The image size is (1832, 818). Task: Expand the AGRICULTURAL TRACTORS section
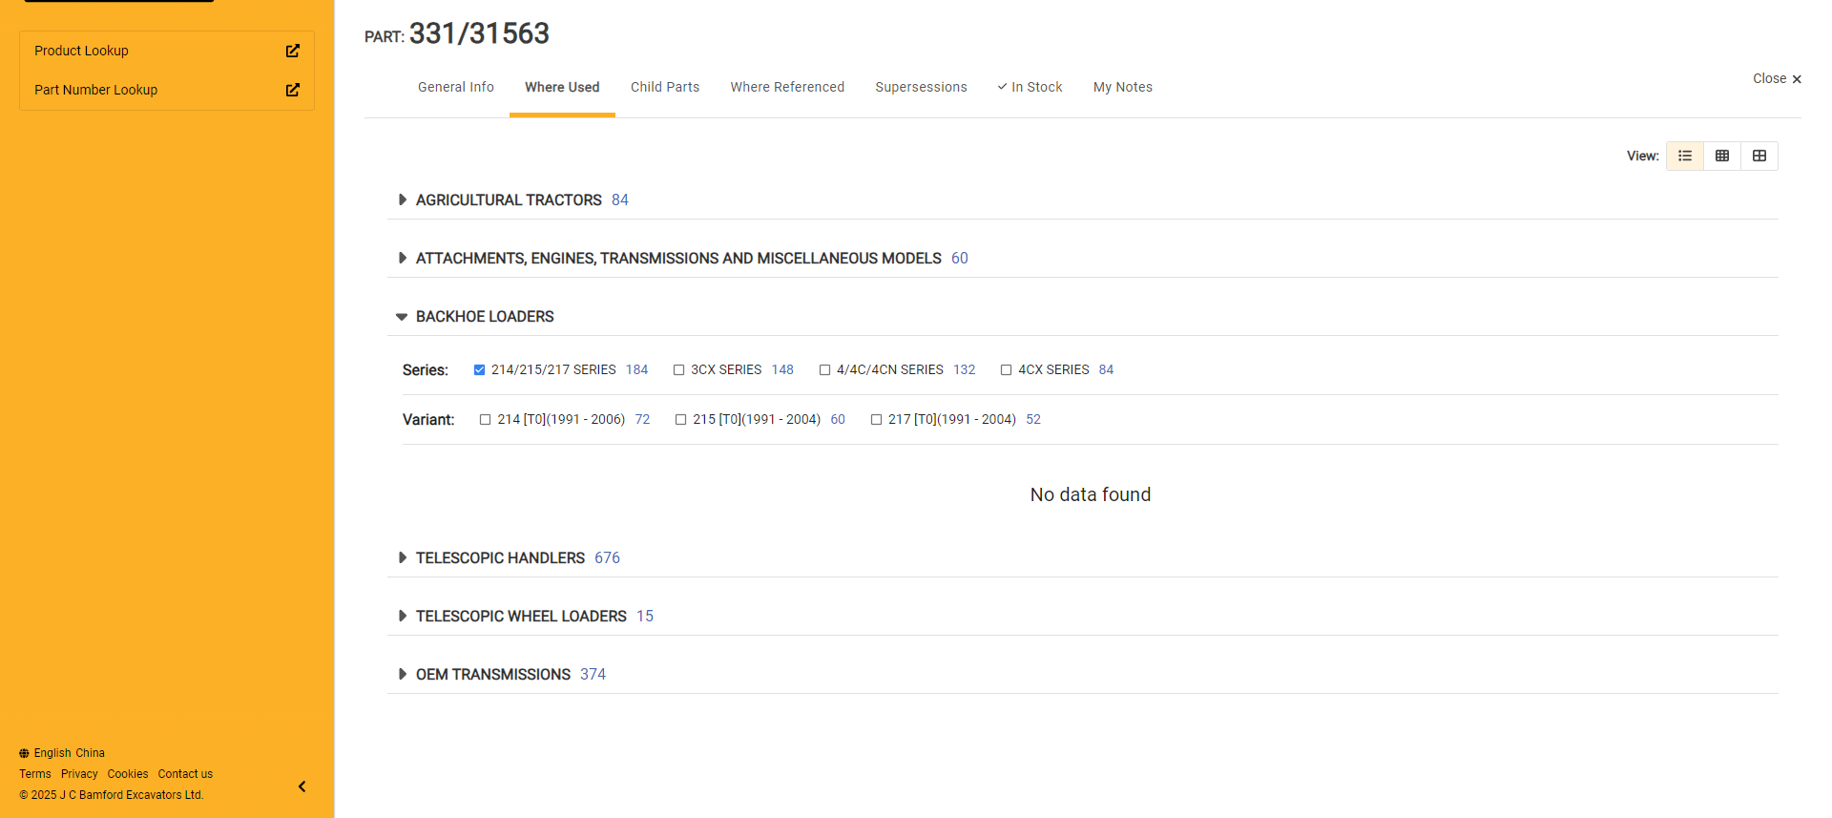coord(403,199)
